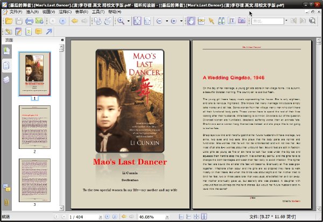Click find next result icon
Viewport: 323px width, 222px height.
click(x=303, y=21)
